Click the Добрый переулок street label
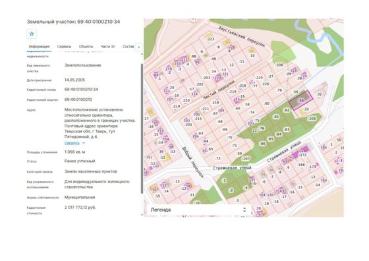 click(192, 162)
